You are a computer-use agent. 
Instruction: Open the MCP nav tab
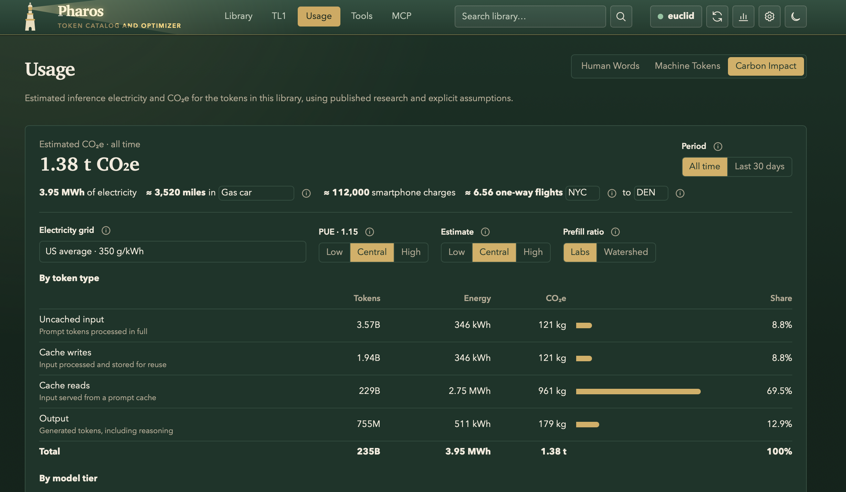pyautogui.click(x=401, y=16)
